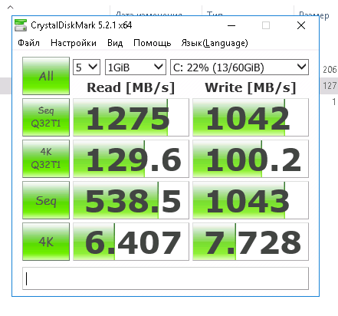This screenshot has height=316, width=338.
Task: Click the up chevron in Explorer window behind
Action: [10, 8]
